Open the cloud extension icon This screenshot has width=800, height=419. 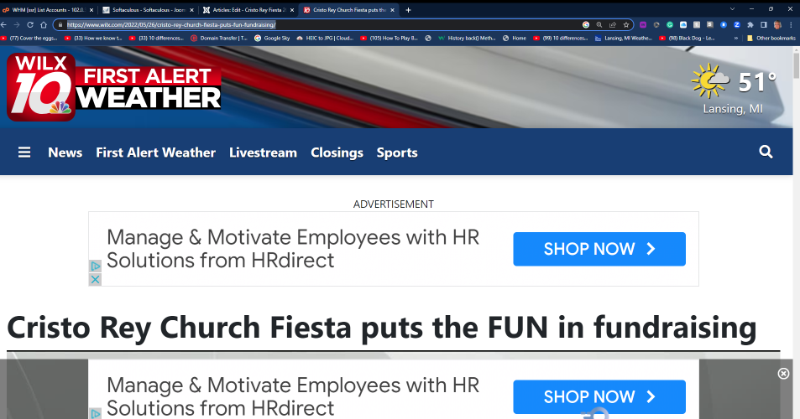click(683, 24)
